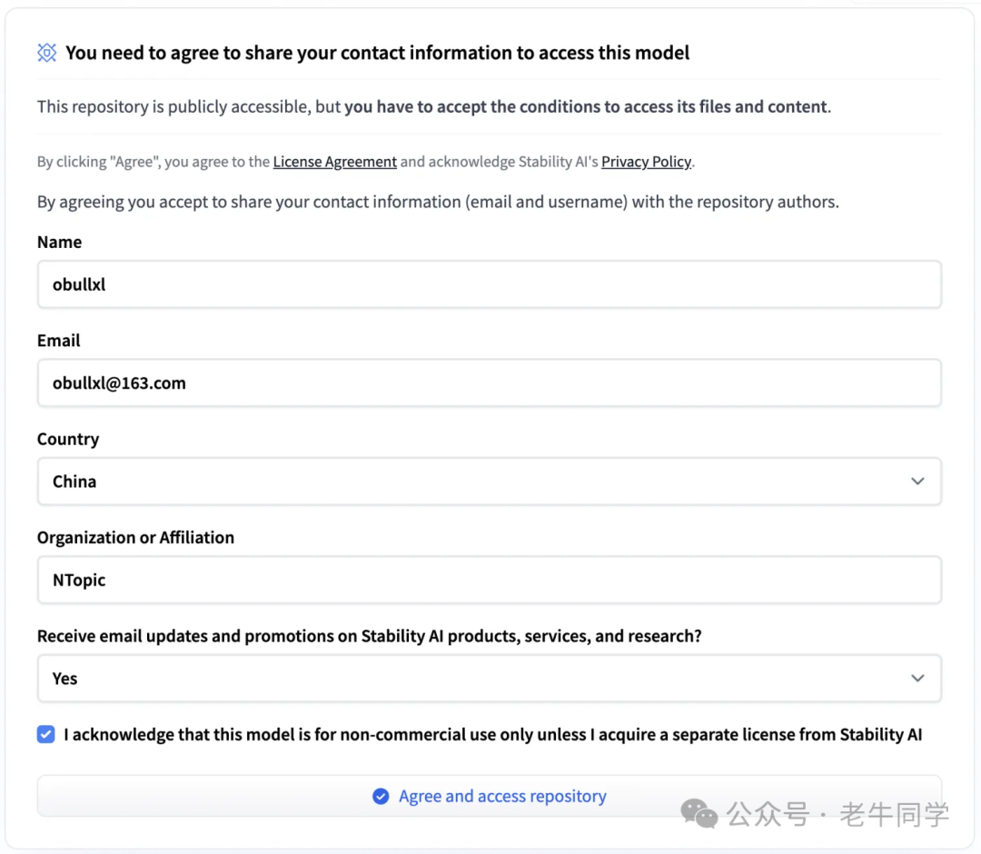This screenshot has height=854, width=981.
Task: Click the non-commercial use acknowledgment label text
Action: point(492,735)
